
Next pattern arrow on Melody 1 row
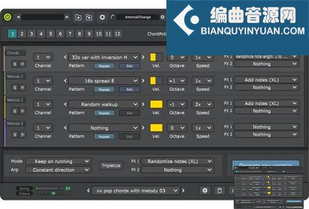[x=143, y=81]
